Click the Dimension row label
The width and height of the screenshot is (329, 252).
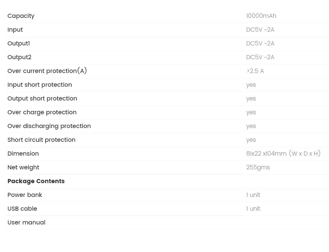(23, 154)
